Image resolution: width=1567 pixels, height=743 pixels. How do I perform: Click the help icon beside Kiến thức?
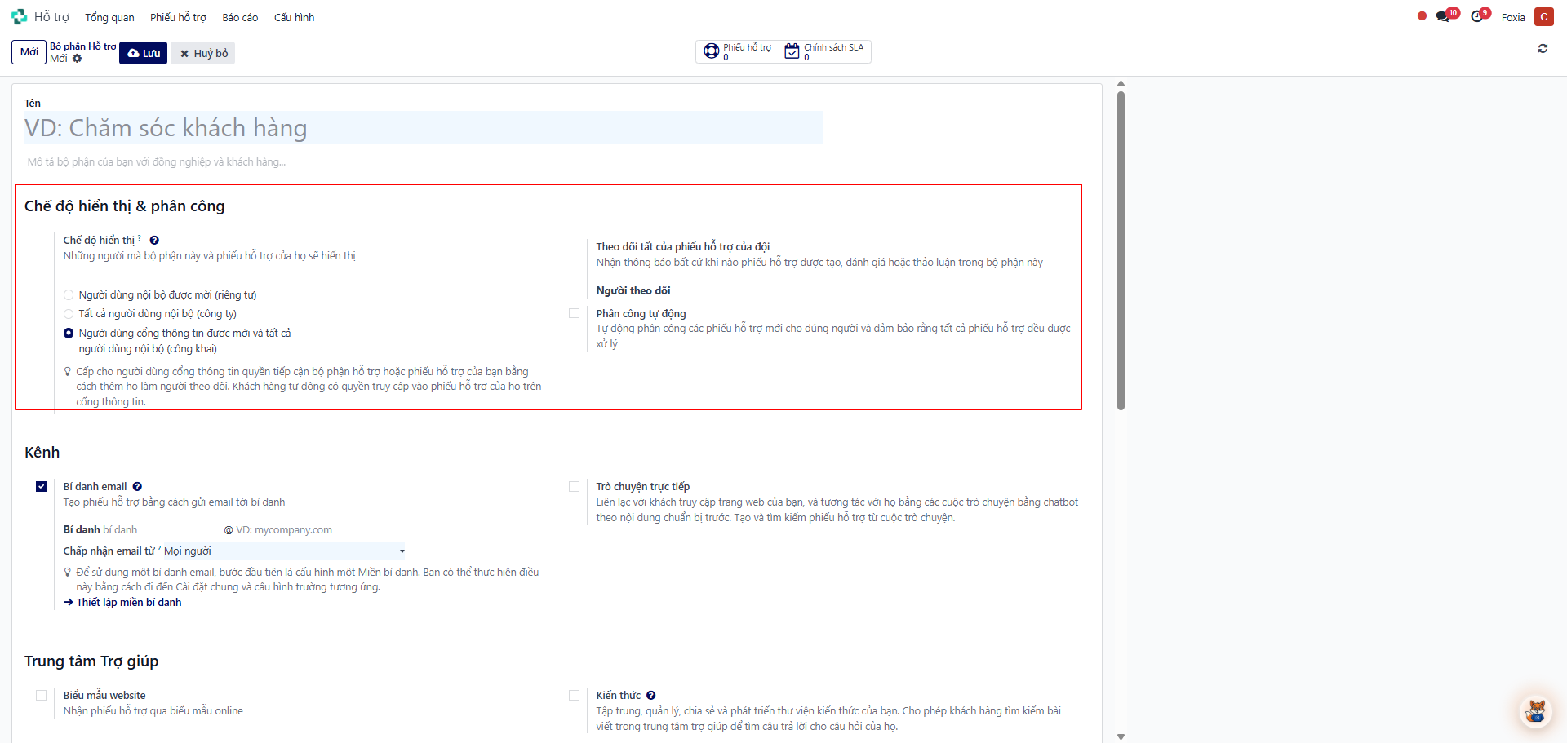[651, 696]
